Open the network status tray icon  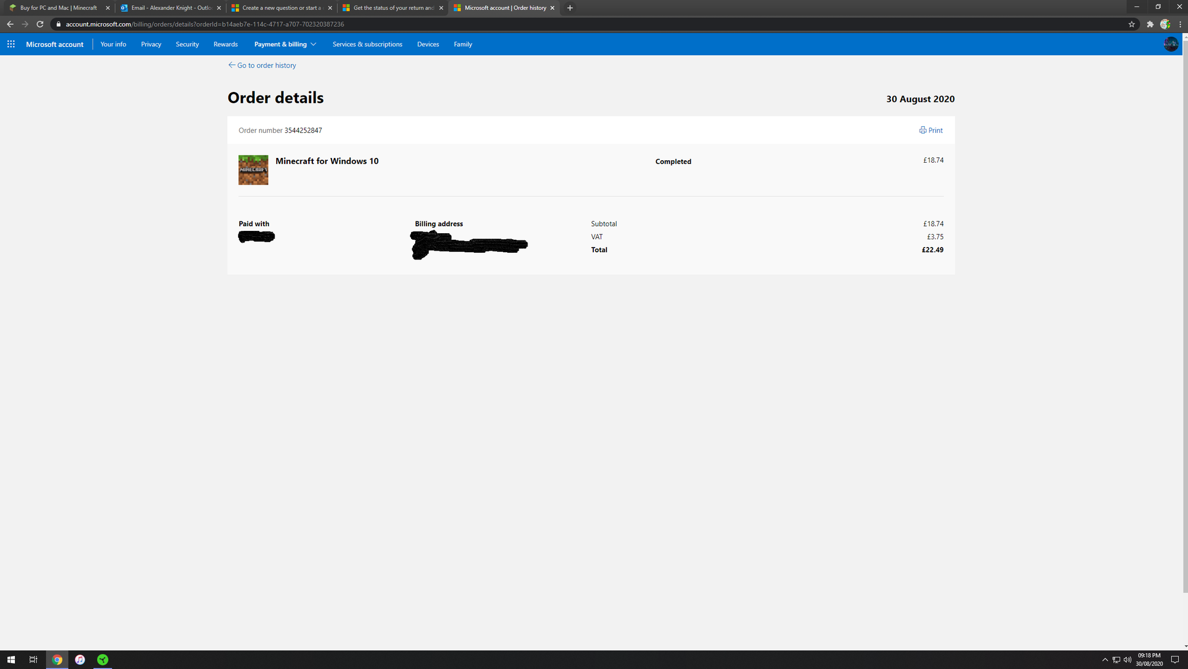[x=1116, y=660]
